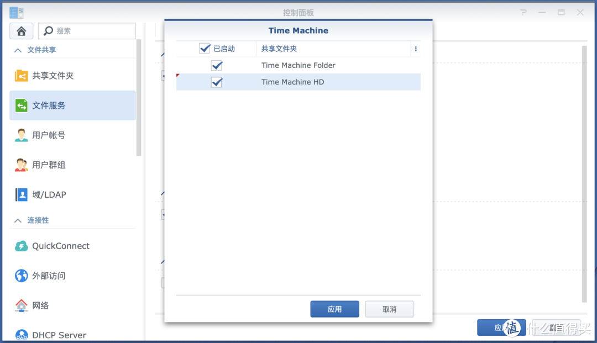Open column options three-dot menu
This screenshot has width=597, height=343.
click(x=416, y=49)
